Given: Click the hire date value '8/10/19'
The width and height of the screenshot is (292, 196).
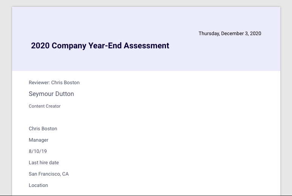Looking at the screenshot, I should (x=38, y=151).
